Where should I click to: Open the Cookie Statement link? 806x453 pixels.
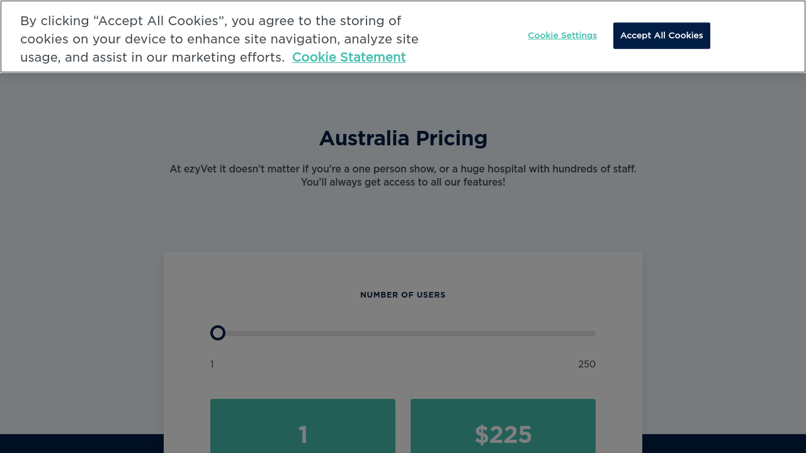(349, 57)
